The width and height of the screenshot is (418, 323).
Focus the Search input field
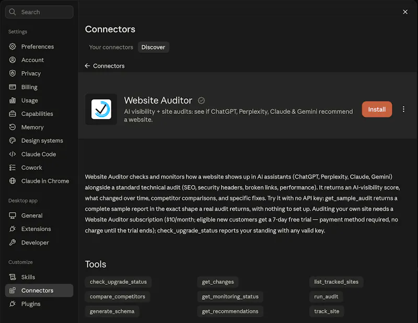point(39,12)
